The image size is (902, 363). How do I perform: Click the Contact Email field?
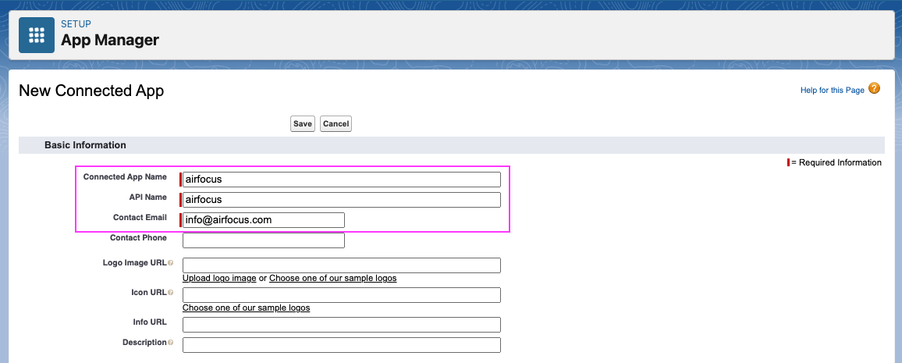tap(264, 220)
